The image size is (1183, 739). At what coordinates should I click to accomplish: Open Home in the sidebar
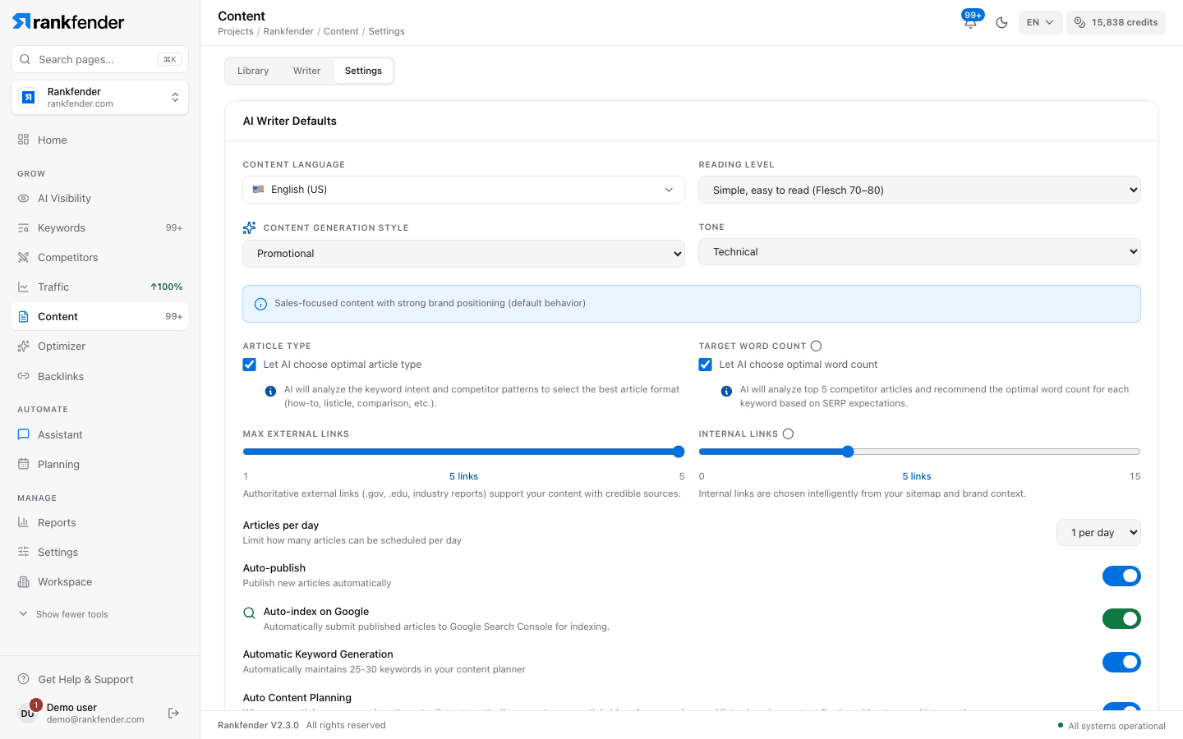(100, 140)
